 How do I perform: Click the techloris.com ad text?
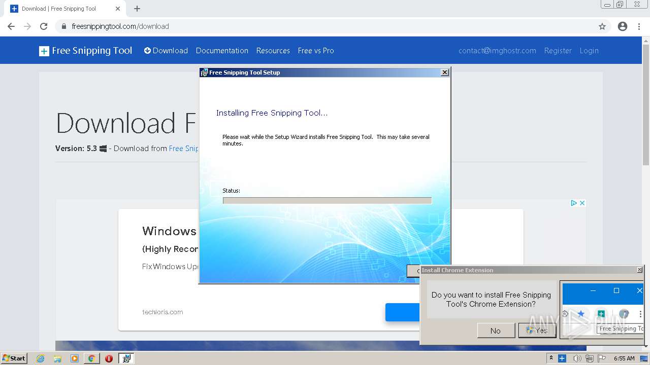[x=162, y=312]
